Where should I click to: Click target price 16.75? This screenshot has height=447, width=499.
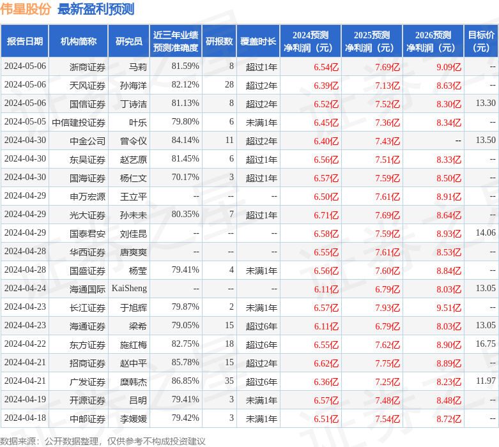(486, 344)
